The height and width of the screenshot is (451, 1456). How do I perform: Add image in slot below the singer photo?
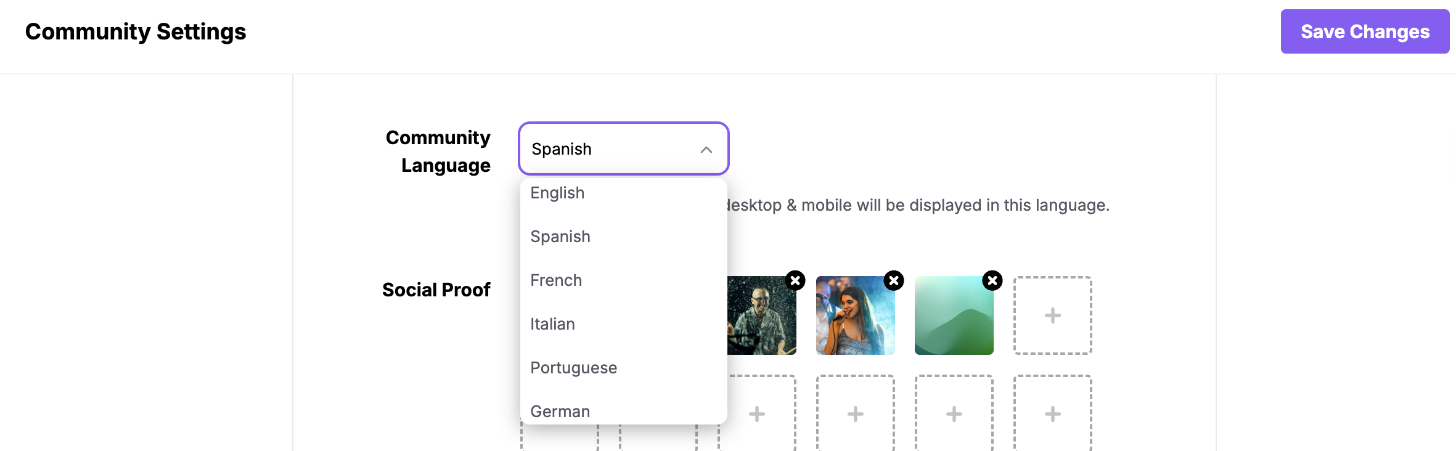point(855,414)
